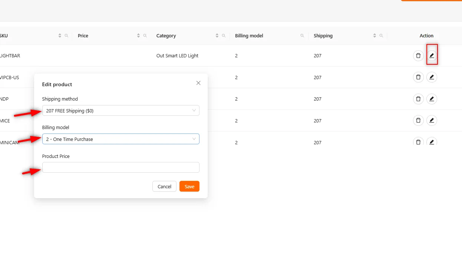
Task: Edit the MICE product row
Action: (432, 121)
